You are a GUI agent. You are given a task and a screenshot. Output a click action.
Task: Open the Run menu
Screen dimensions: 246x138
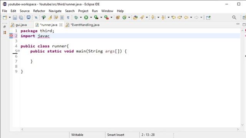(x=95, y=11)
